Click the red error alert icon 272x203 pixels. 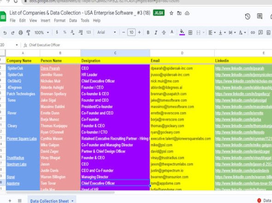coord(259,201)
